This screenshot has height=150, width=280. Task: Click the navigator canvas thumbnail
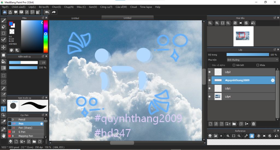243,36
